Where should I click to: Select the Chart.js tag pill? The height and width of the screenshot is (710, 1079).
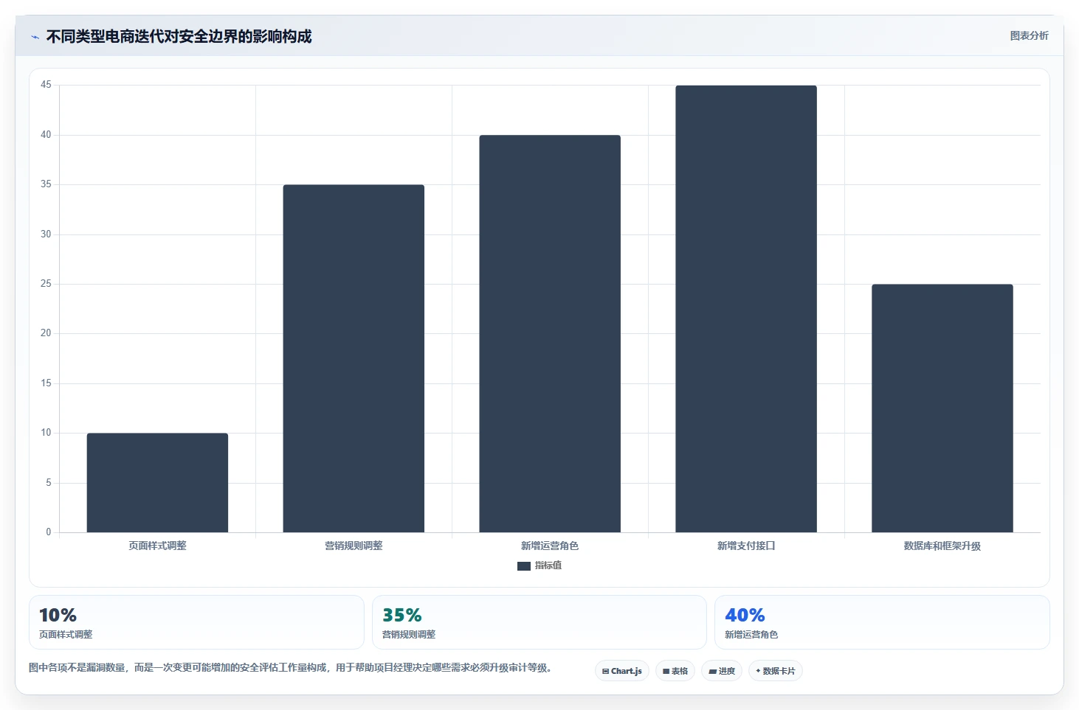pyautogui.click(x=622, y=671)
